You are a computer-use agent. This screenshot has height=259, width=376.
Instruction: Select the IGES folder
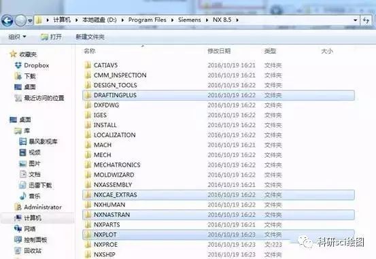(x=100, y=115)
